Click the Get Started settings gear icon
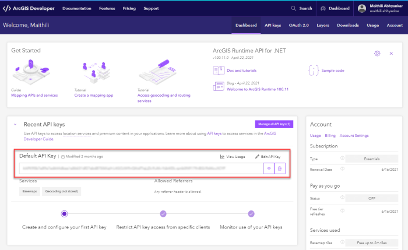Screen dimensions: 408x250 pos(377,53)
